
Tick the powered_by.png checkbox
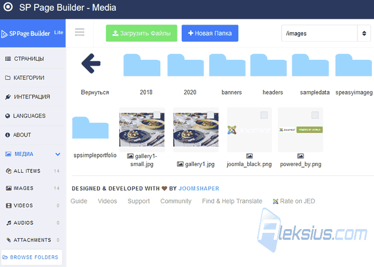click(x=315, y=115)
